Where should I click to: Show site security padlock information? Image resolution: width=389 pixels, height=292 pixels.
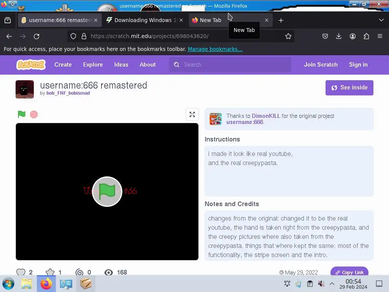84,36
